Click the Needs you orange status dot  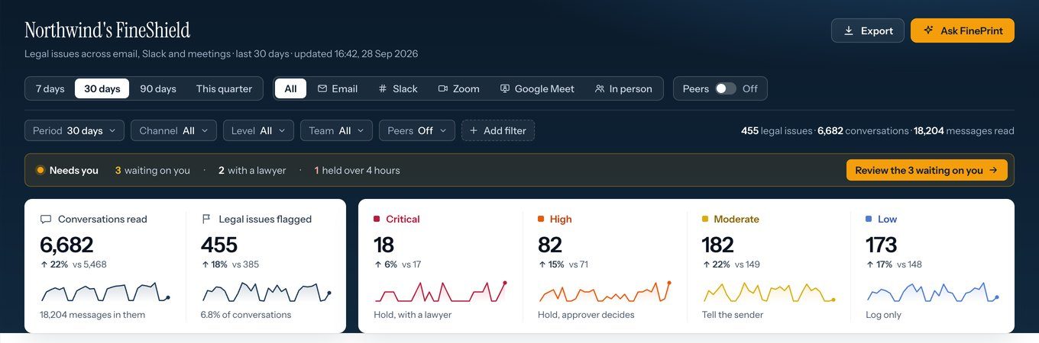click(40, 170)
